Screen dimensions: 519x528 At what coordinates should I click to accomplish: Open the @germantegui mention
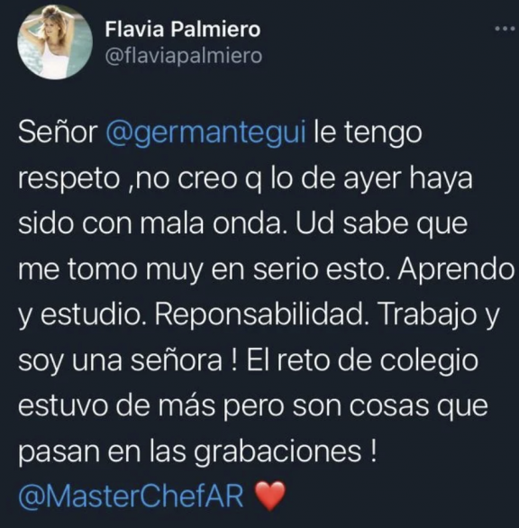click(206, 133)
